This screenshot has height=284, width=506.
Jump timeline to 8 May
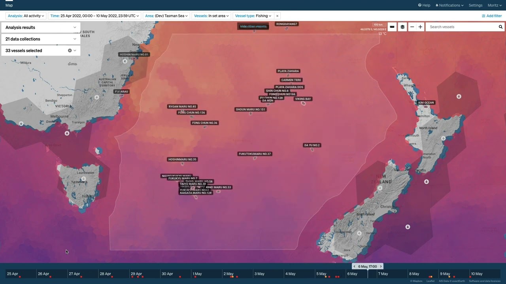(414, 274)
